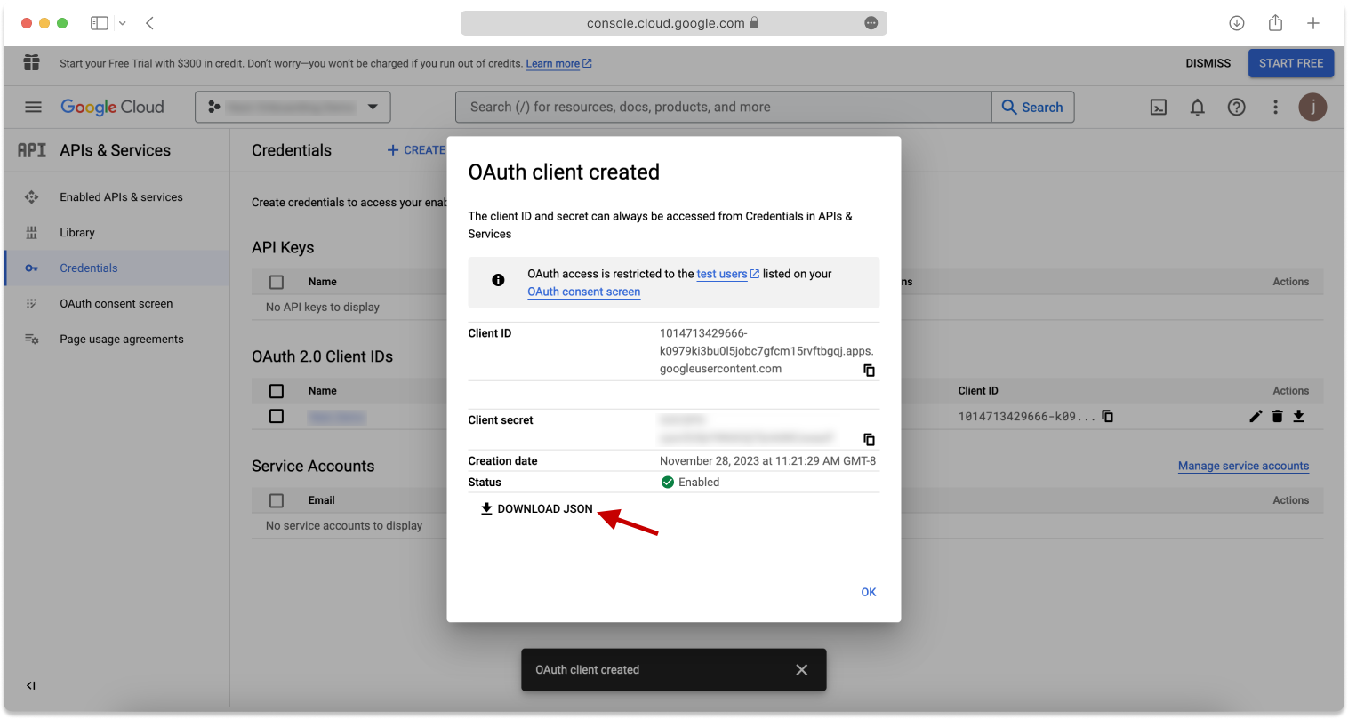
Task: Edit the OAuth client with the pencil icon
Action: coord(1256,415)
